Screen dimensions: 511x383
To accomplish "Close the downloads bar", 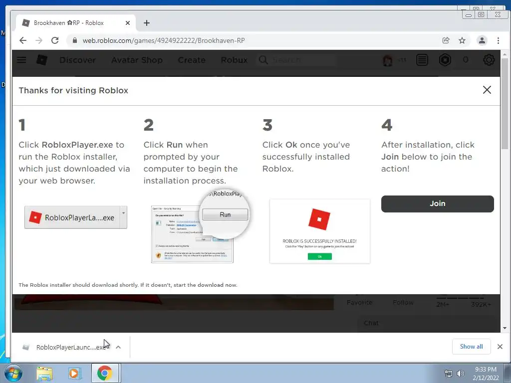I will (x=500, y=347).
